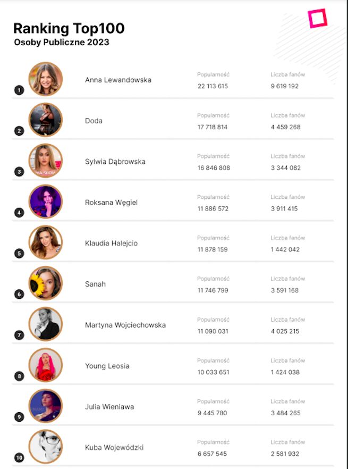
Task: Select the sunflower avatar beside Sanah
Action: 46,283
